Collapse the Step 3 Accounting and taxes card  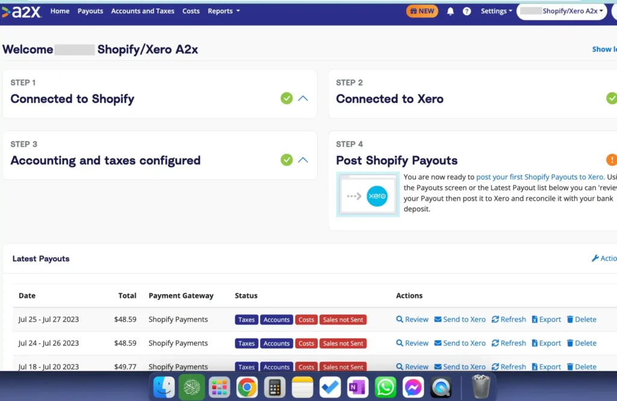coord(302,160)
